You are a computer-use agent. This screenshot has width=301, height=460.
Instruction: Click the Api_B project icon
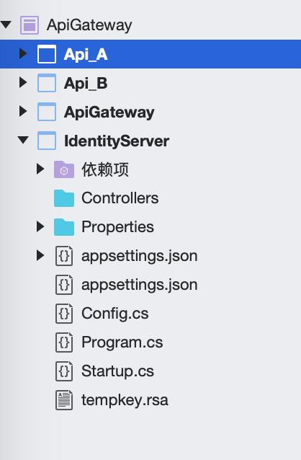(47, 83)
